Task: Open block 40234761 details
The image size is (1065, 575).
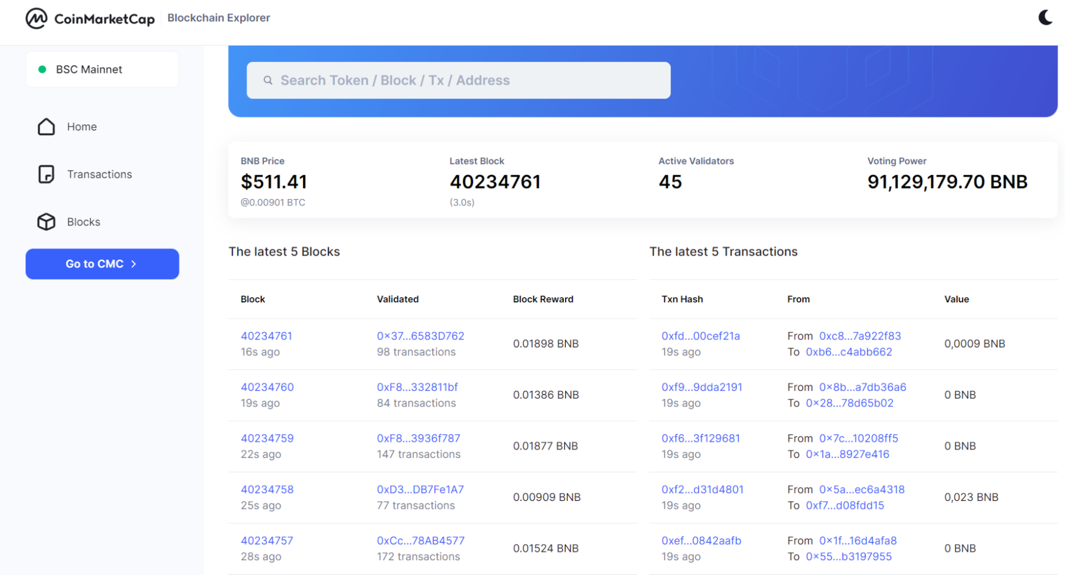Action: (266, 335)
